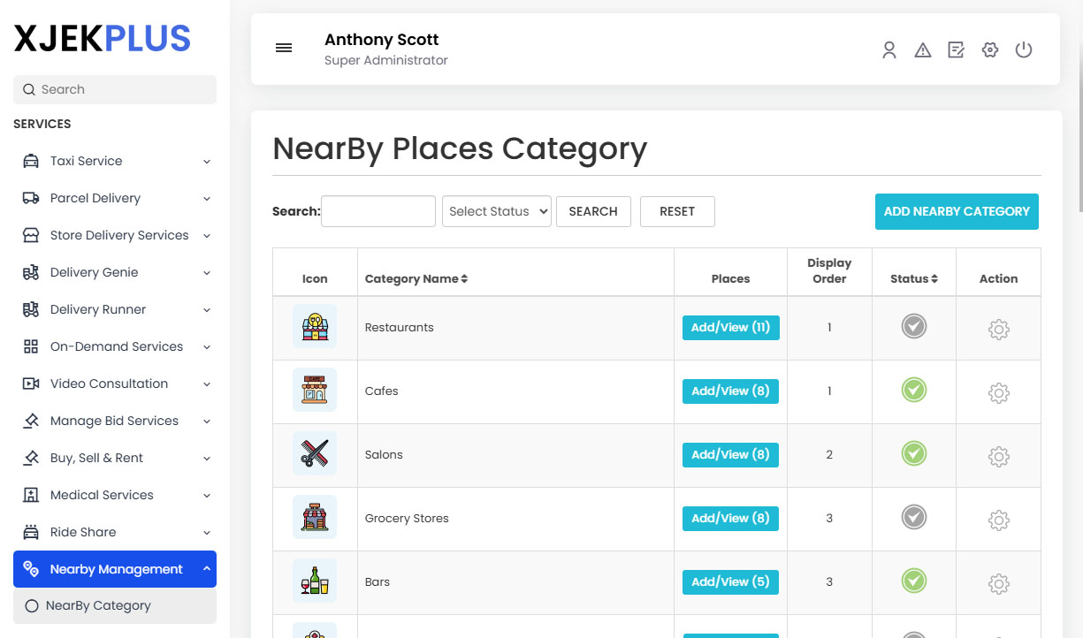The image size is (1083, 638).
Task: Open the edit notes icon in the header
Action: pos(956,50)
